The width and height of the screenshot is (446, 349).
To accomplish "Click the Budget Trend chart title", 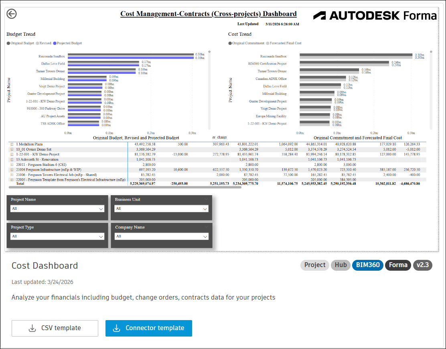I will 21,34.
